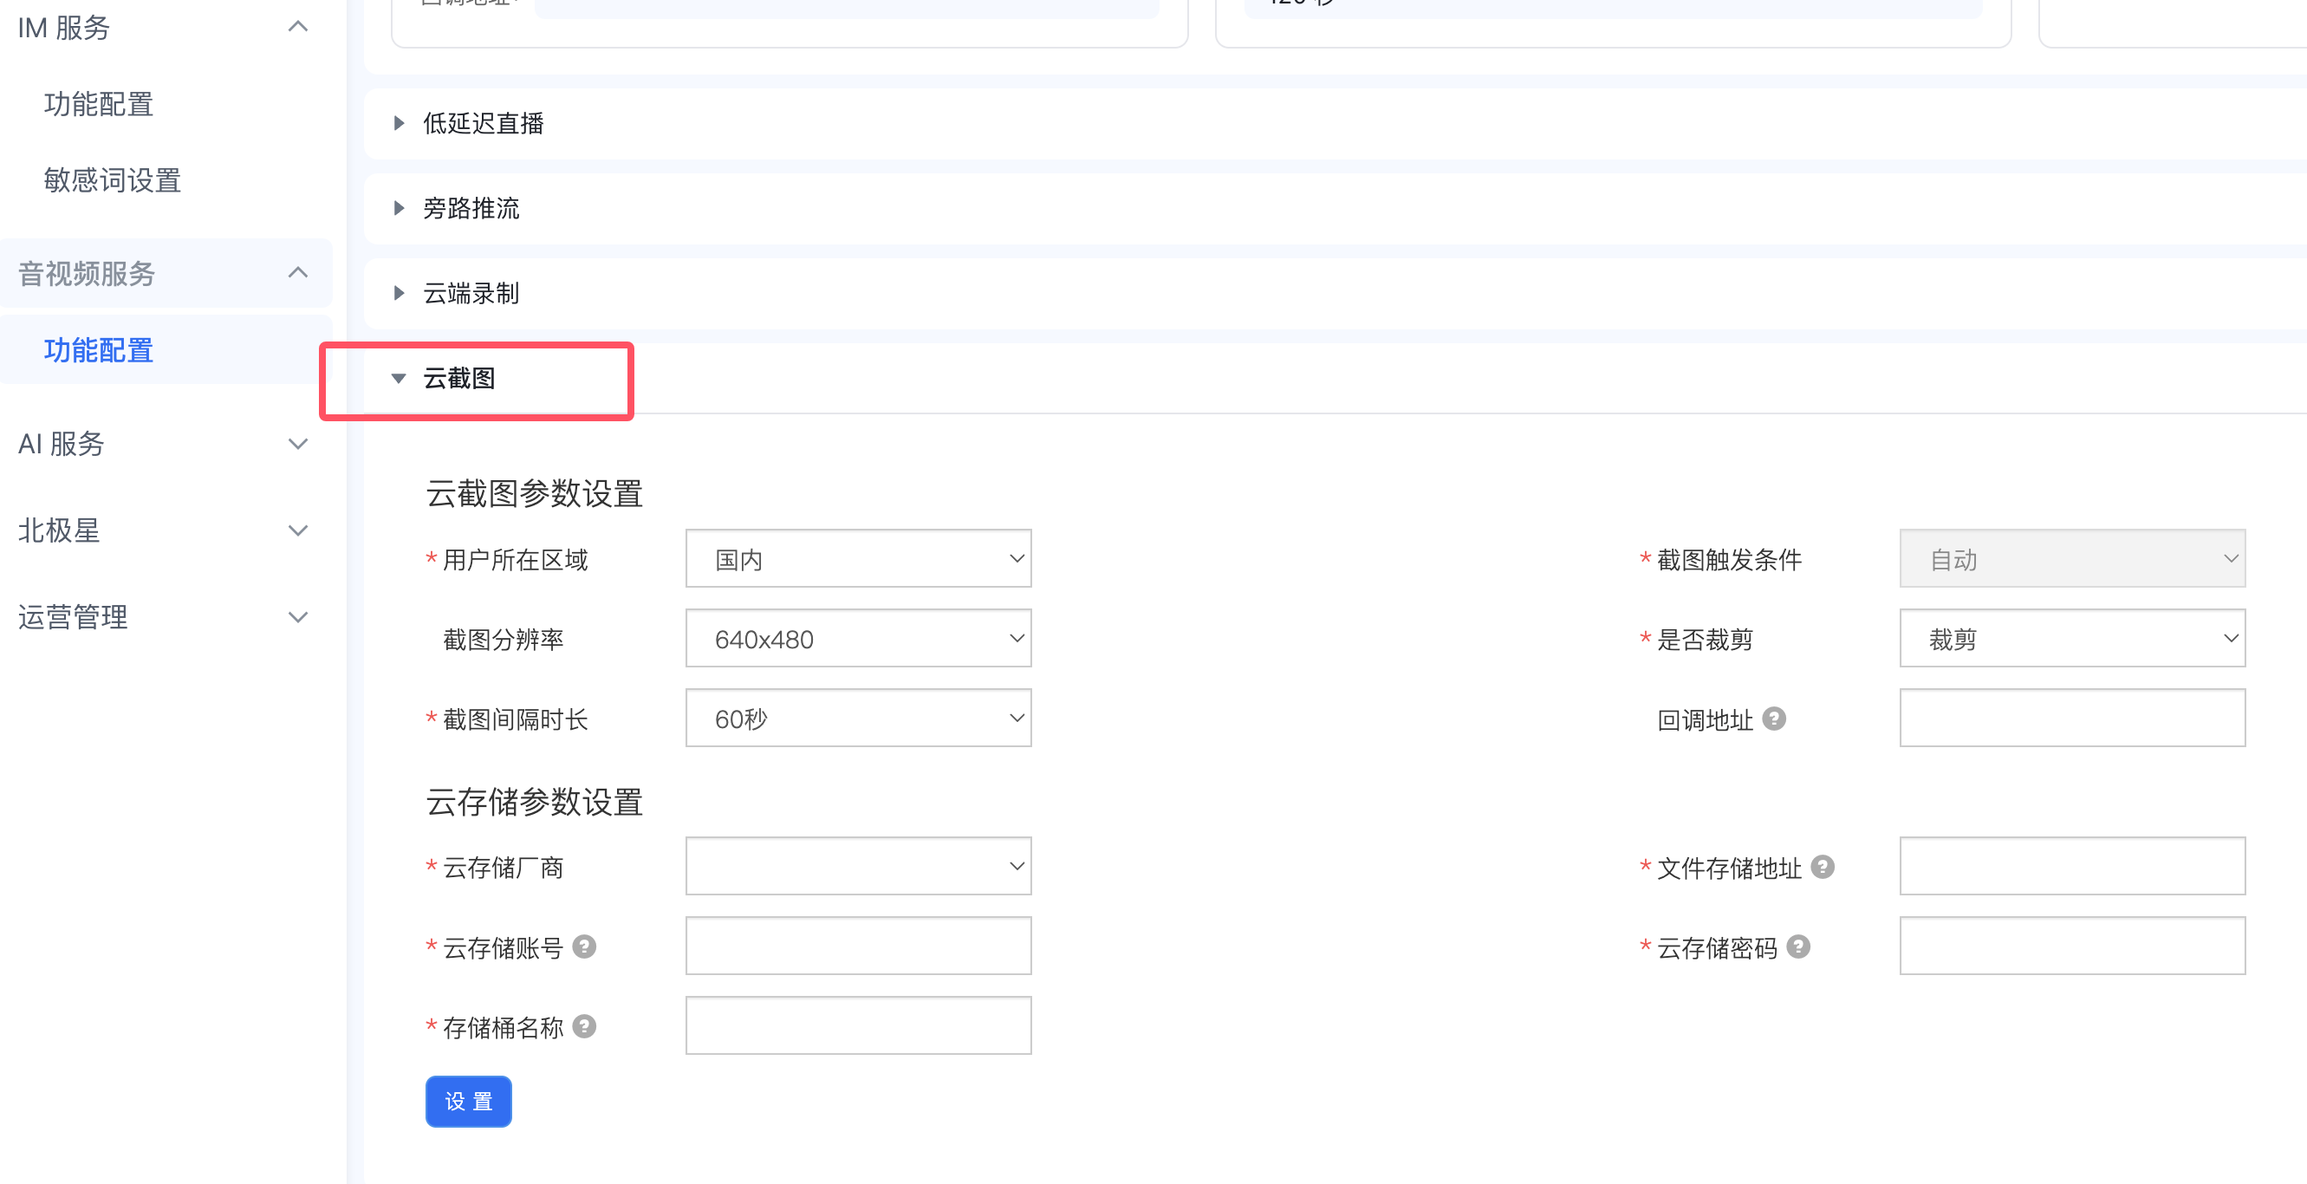Focus the 云存储密码 input field

[2072, 946]
